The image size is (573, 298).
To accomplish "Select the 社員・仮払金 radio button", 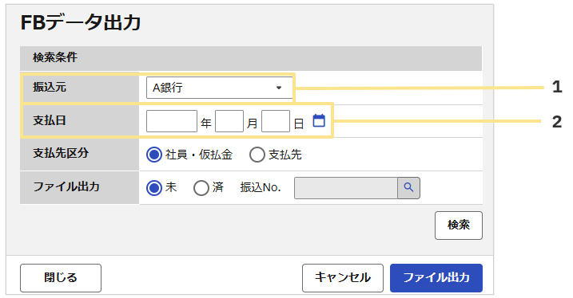I will click(x=154, y=155).
